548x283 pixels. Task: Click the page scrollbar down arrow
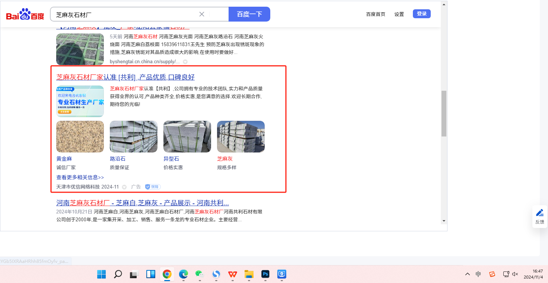(444, 221)
